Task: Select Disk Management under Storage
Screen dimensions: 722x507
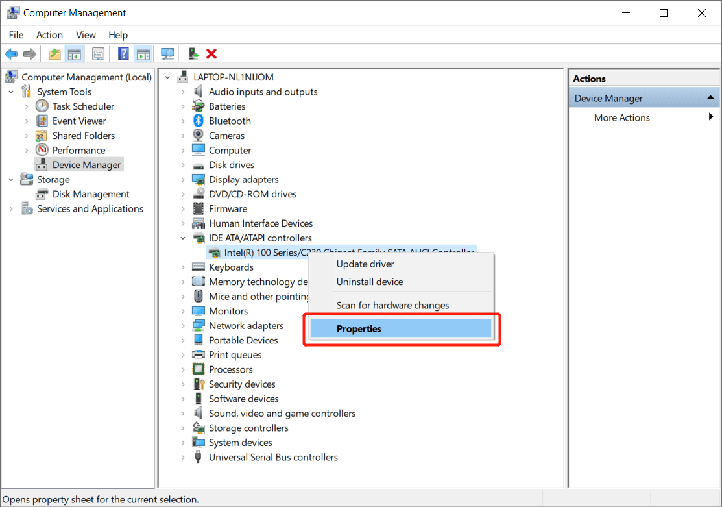Action: point(90,193)
